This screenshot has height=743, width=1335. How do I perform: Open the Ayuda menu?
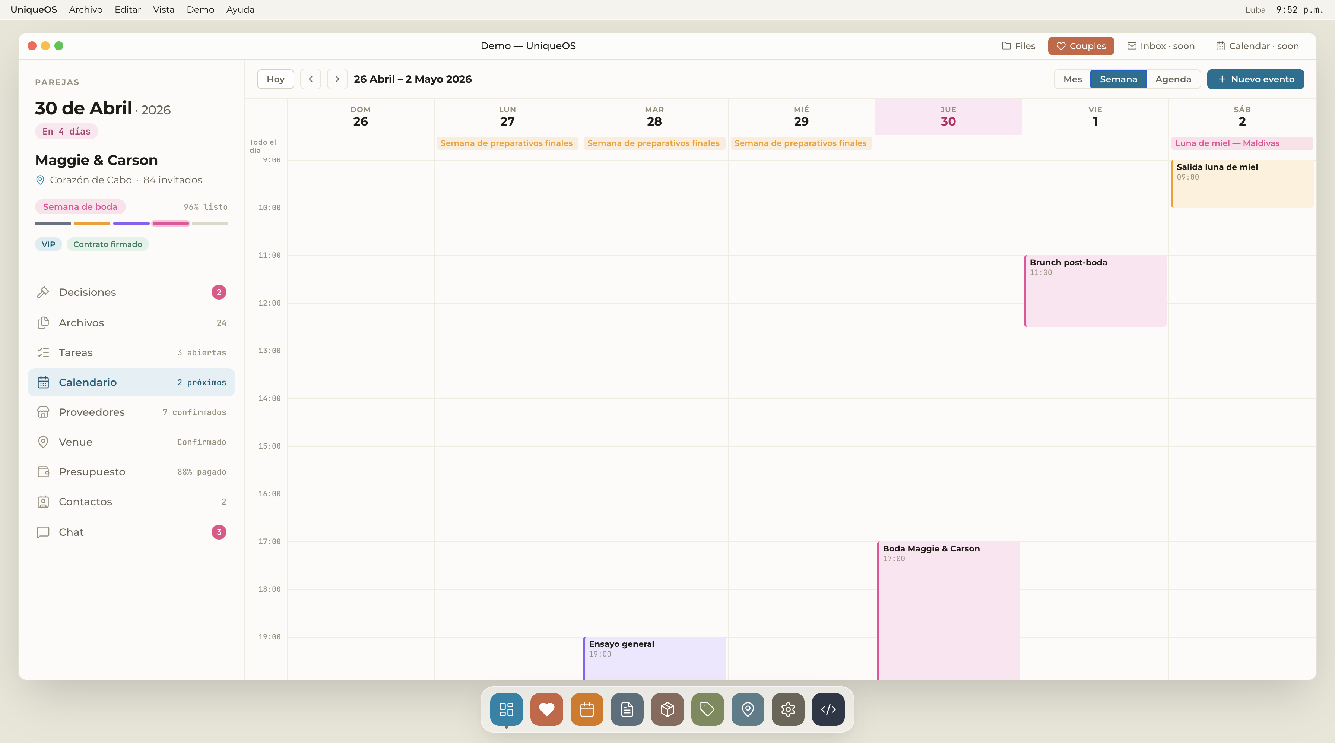[x=241, y=9]
